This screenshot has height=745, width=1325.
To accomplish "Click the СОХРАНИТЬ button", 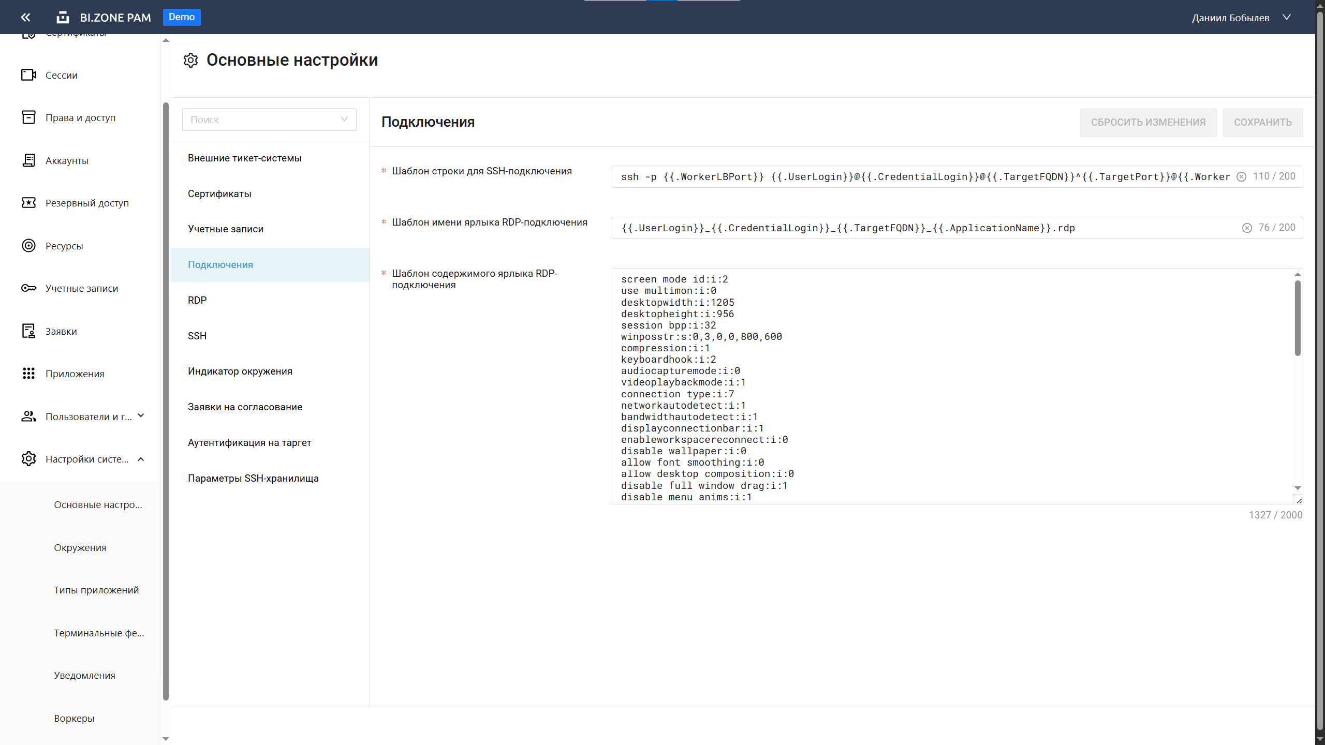I will pyautogui.click(x=1262, y=123).
